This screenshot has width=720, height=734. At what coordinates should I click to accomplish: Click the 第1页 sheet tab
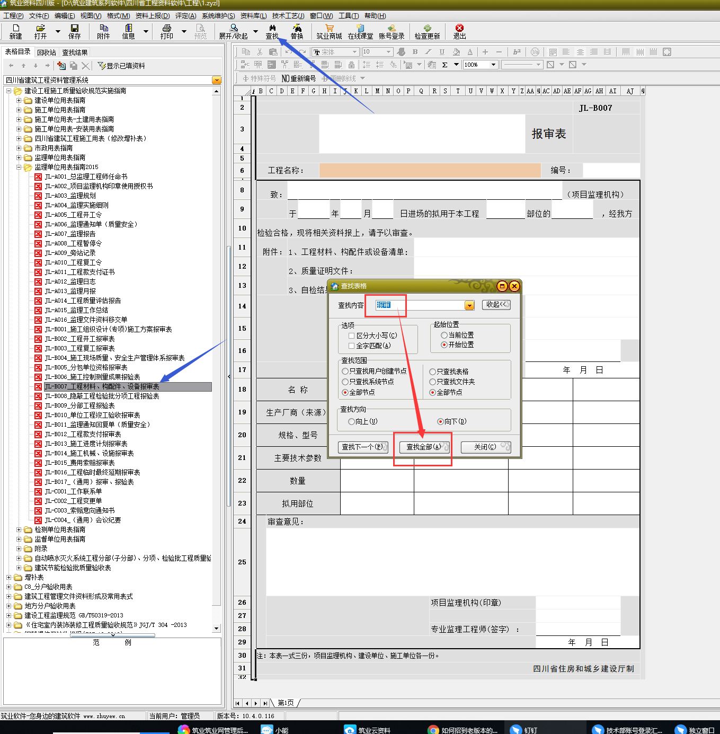pos(286,703)
